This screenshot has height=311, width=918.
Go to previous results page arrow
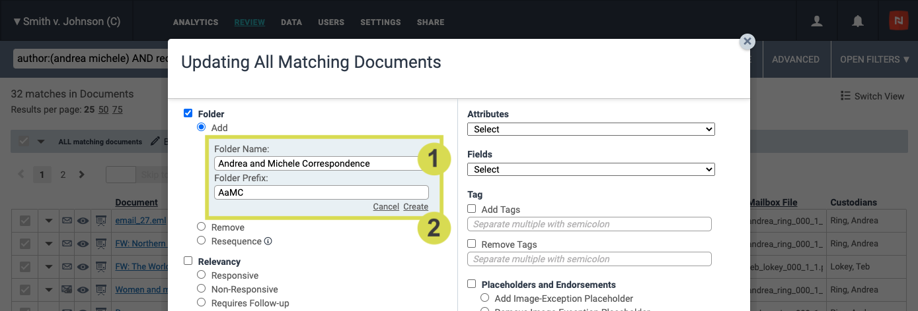(x=21, y=175)
